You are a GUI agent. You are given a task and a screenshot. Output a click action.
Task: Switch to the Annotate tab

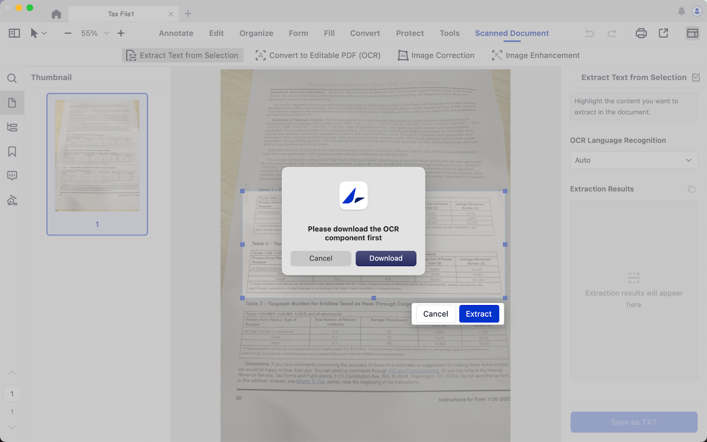[x=176, y=33]
